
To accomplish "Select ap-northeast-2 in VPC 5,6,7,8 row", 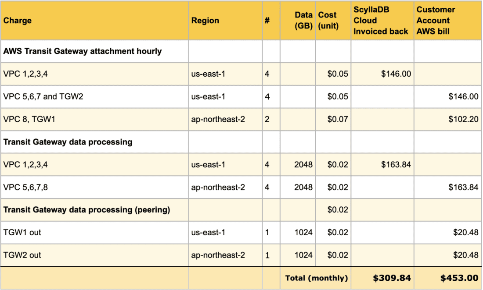I will [x=226, y=187].
